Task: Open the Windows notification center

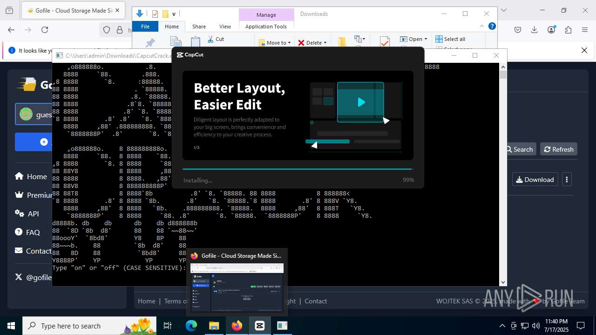Action: [581, 326]
